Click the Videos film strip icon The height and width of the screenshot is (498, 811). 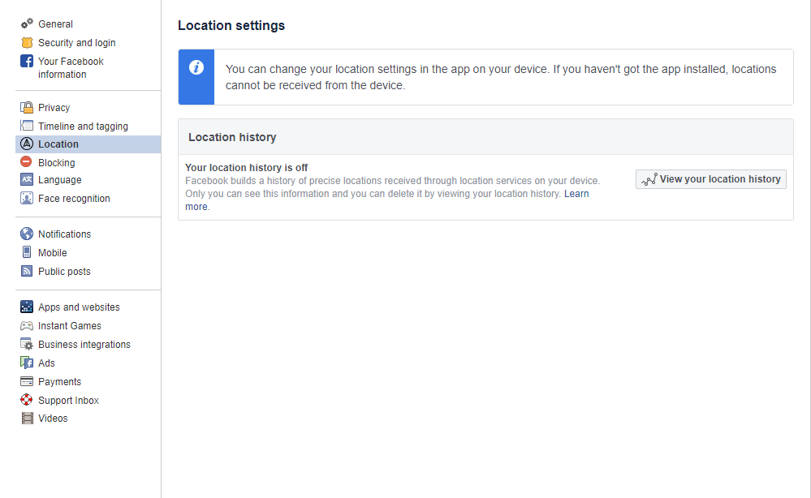coord(27,419)
